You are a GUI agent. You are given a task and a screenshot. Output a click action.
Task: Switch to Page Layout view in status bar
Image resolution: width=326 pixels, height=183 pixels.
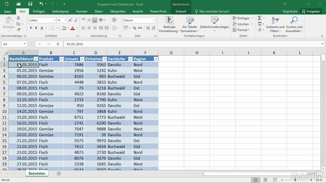click(265, 180)
